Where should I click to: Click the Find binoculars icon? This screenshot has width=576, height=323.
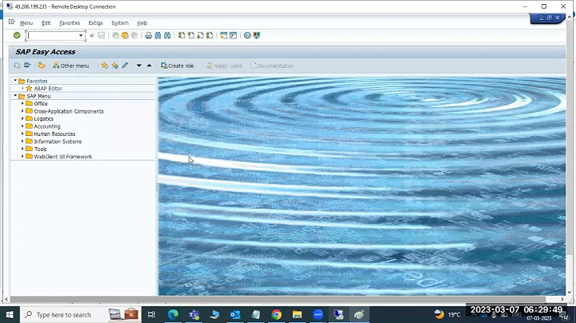158,35
